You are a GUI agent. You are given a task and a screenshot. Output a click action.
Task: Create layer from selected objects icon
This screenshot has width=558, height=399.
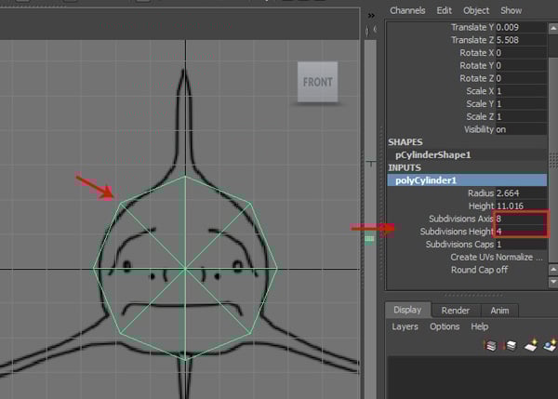551,345
